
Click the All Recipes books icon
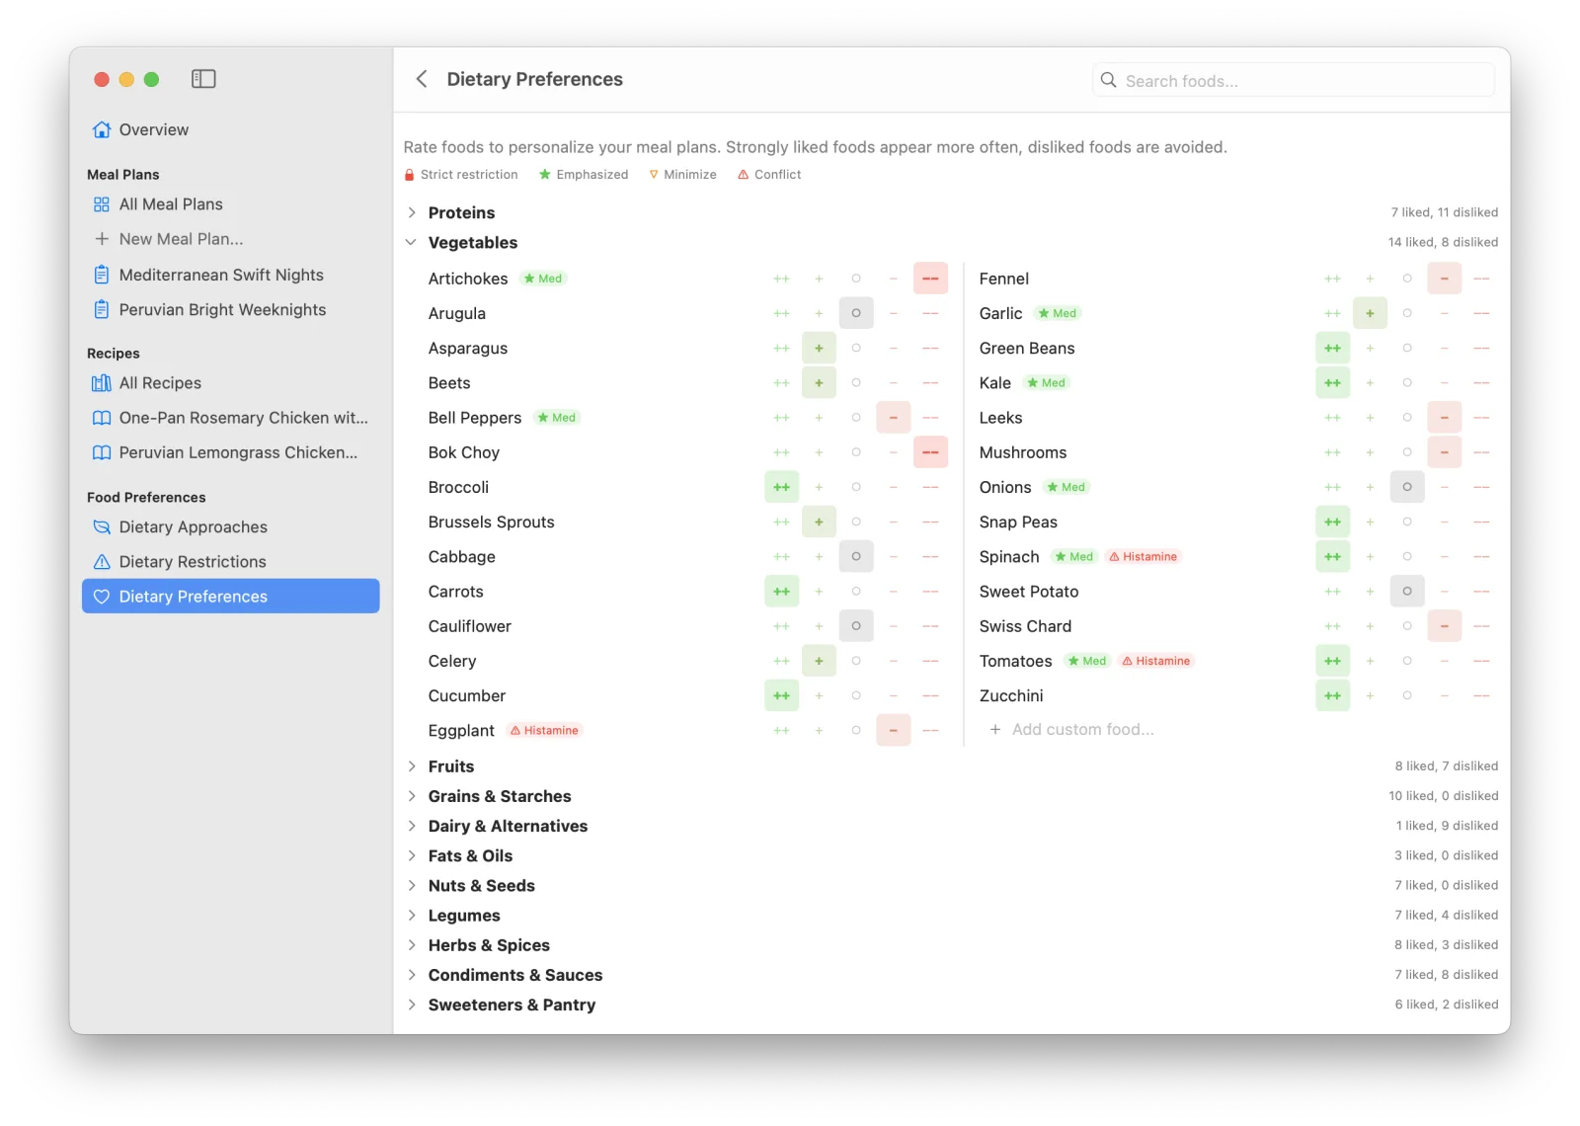tap(102, 383)
